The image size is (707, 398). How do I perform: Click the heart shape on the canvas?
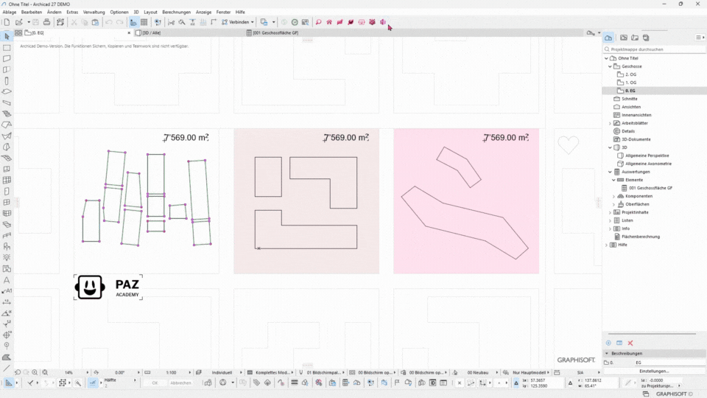click(568, 144)
